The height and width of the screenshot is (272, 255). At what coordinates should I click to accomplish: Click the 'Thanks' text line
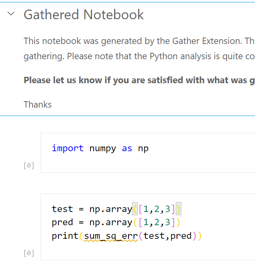coord(38,105)
